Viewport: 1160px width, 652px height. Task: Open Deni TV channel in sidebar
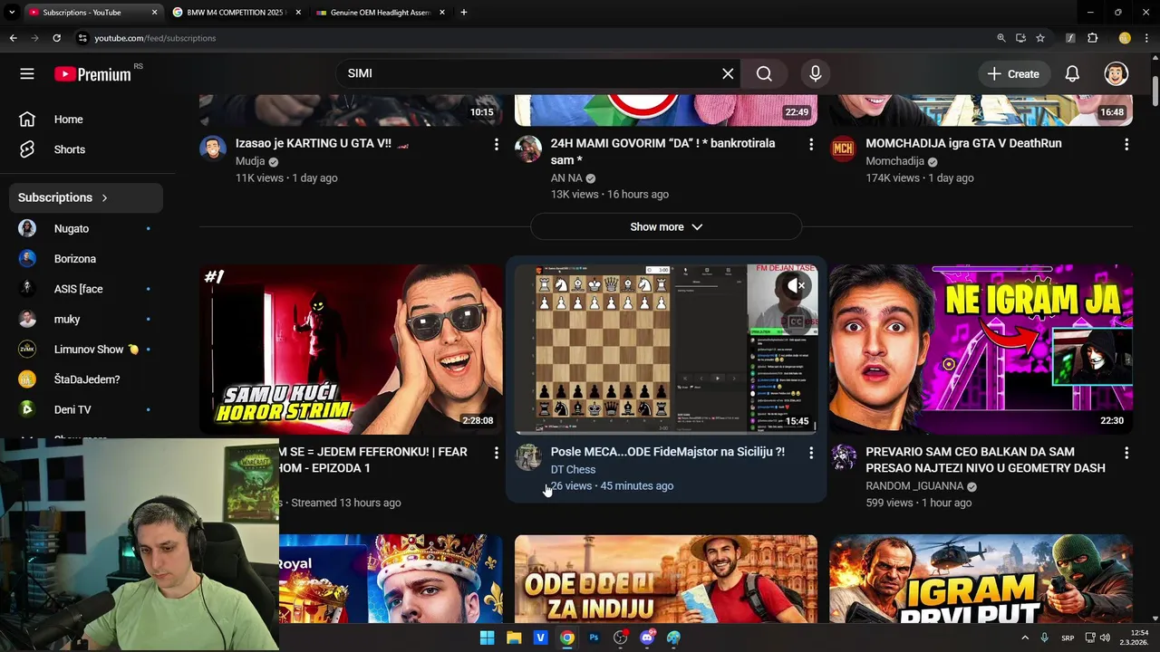88,410
